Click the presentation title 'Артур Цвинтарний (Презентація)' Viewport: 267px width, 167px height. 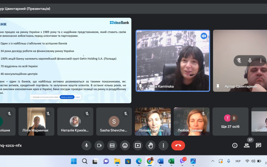click(25, 9)
